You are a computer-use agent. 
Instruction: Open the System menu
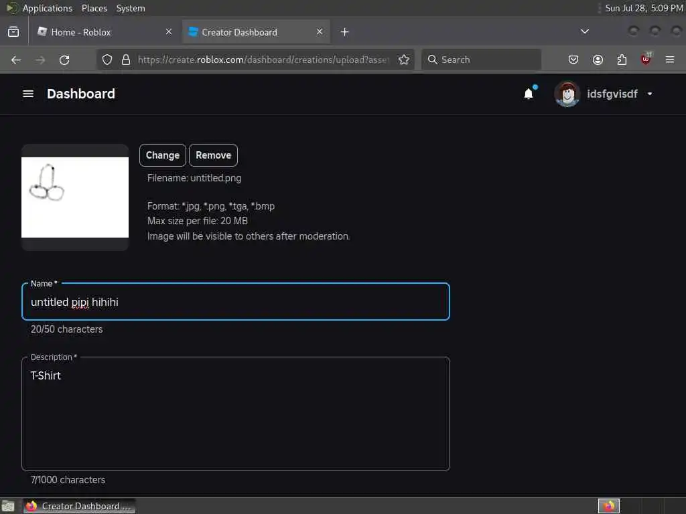131,8
